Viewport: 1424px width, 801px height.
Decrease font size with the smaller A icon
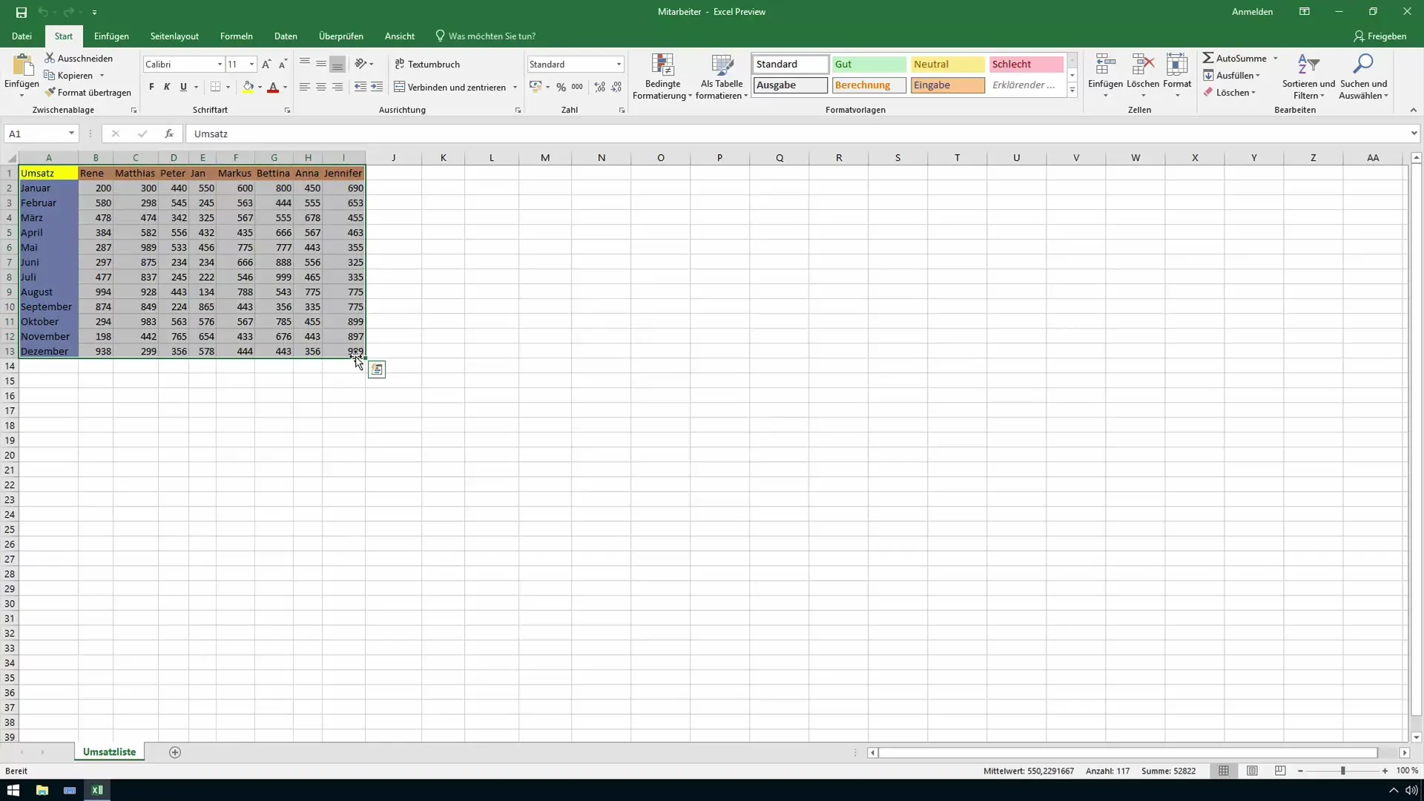[283, 65]
